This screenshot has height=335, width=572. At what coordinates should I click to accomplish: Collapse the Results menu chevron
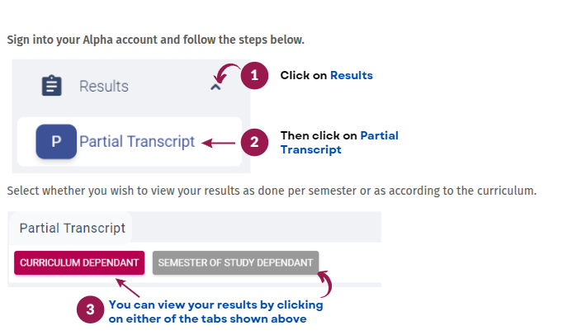click(215, 86)
